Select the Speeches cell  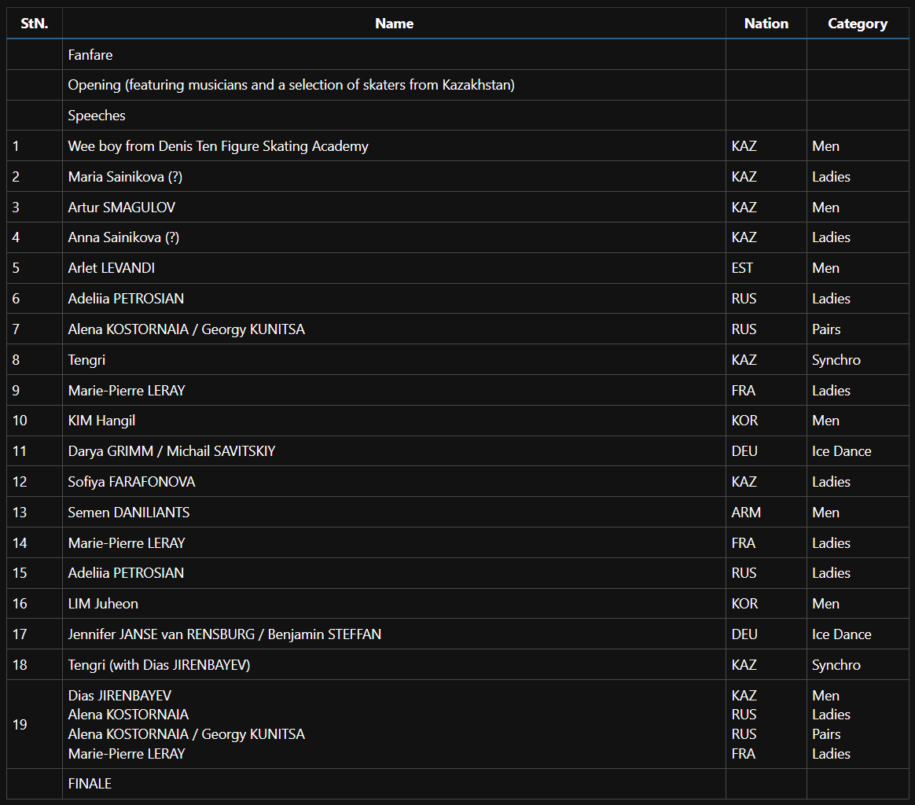(97, 116)
